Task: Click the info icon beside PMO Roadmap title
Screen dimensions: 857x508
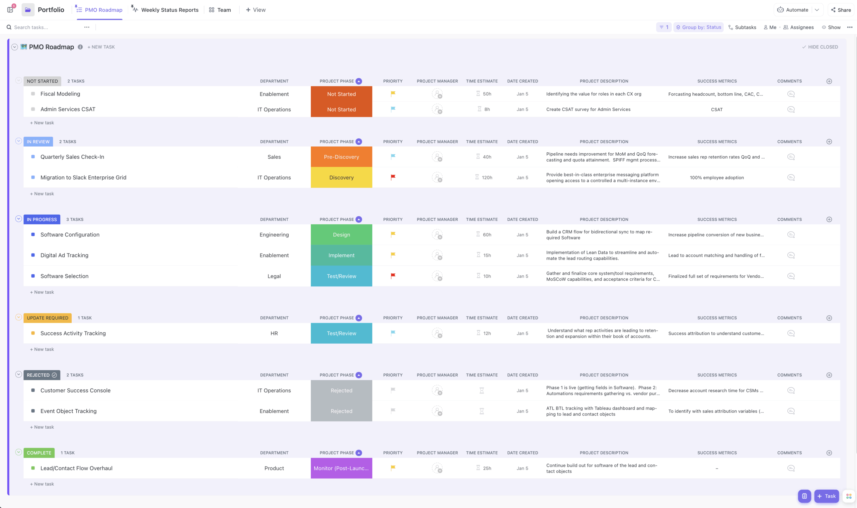Action: 80,47
